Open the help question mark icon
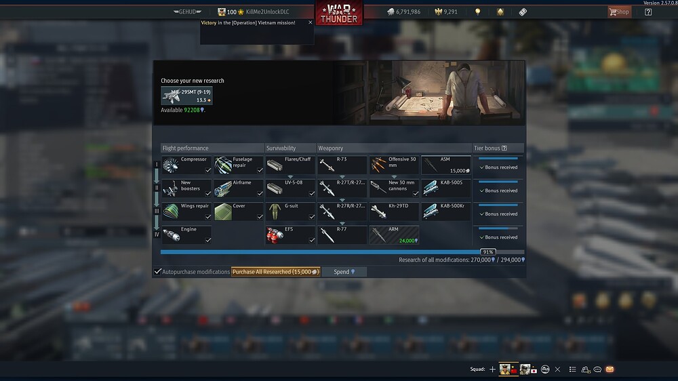 pos(647,12)
